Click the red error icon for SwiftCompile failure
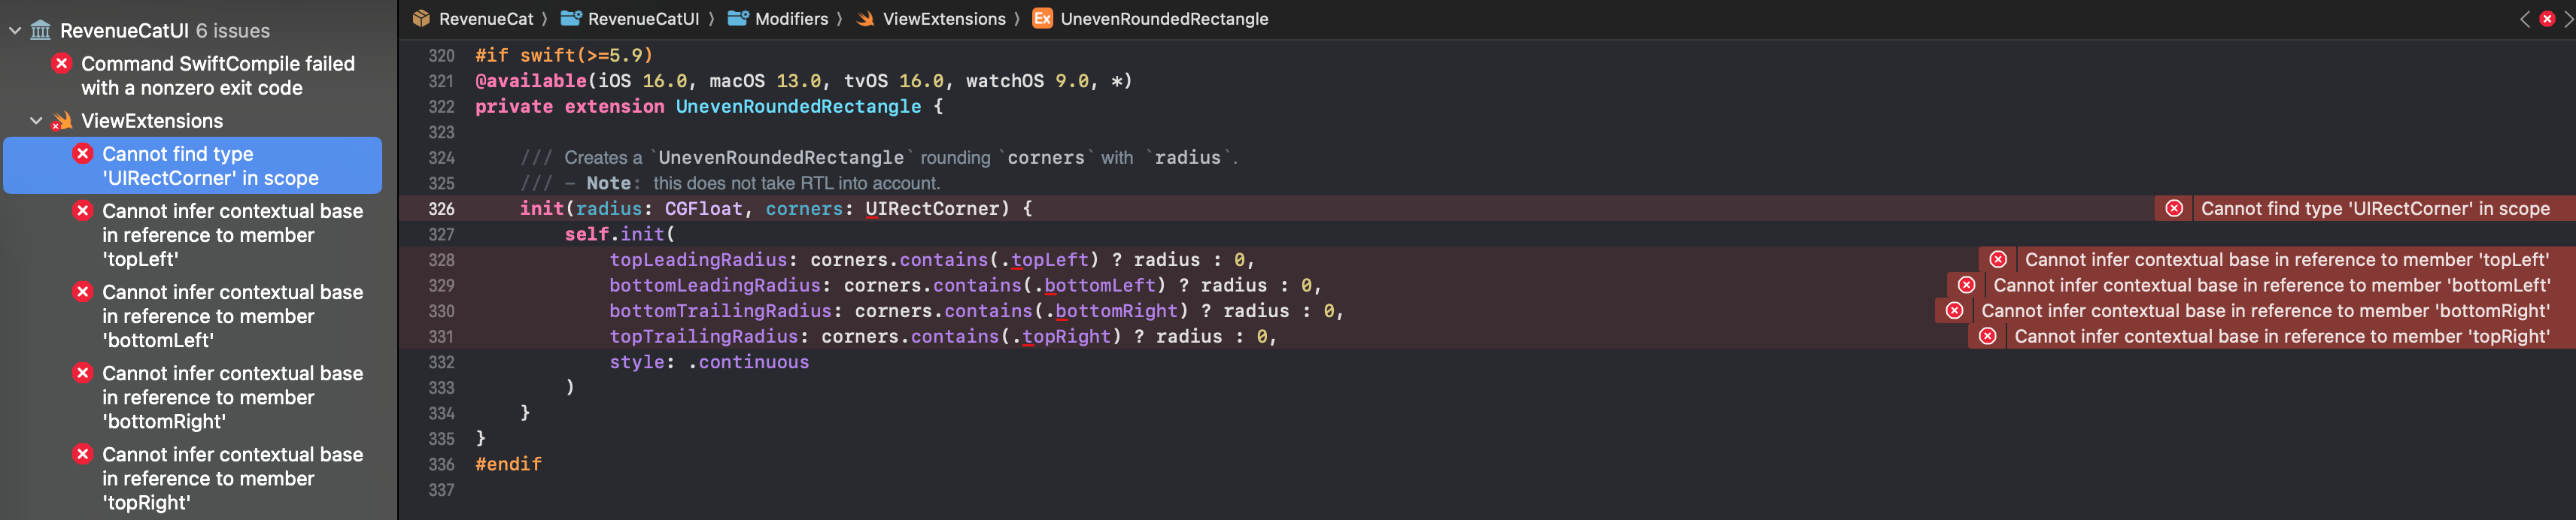Image resolution: width=2576 pixels, height=520 pixels. point(62,64)
